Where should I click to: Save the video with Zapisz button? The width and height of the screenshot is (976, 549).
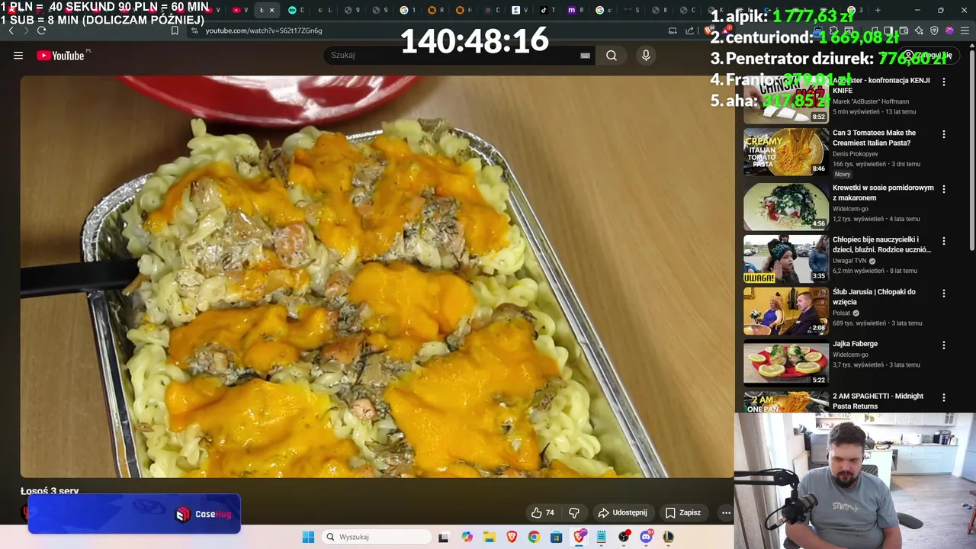pyautogui.click(x=683, y=512)
